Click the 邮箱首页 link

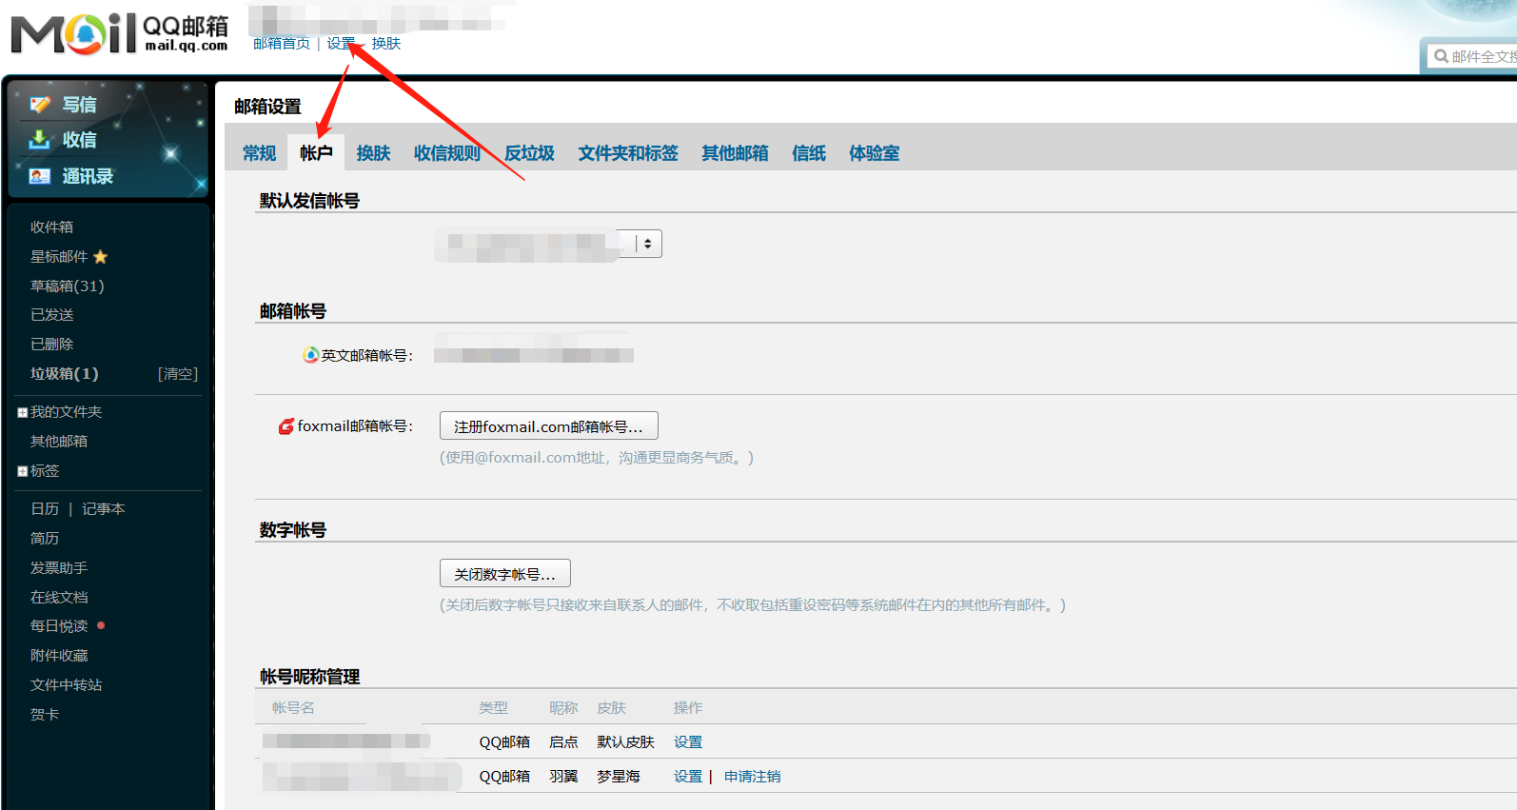pos(282,44)
